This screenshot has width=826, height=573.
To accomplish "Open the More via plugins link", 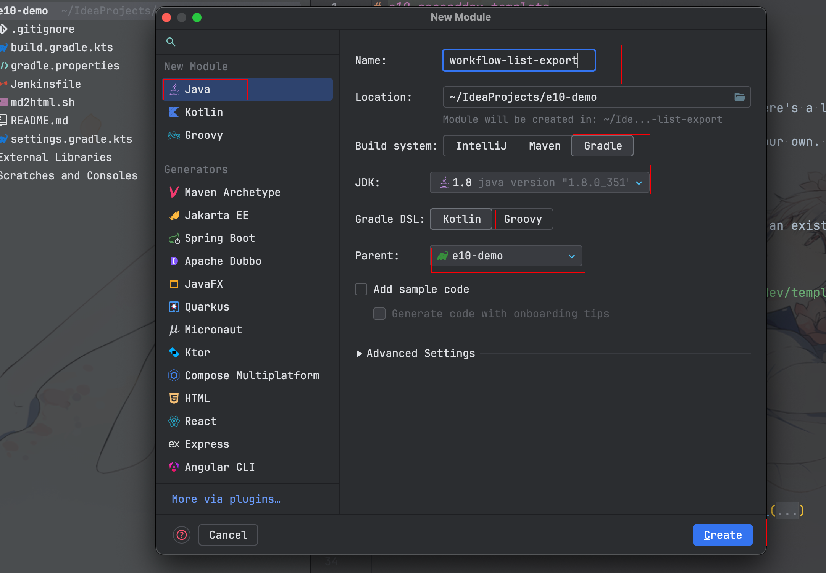I will click(x=226, y=499).
